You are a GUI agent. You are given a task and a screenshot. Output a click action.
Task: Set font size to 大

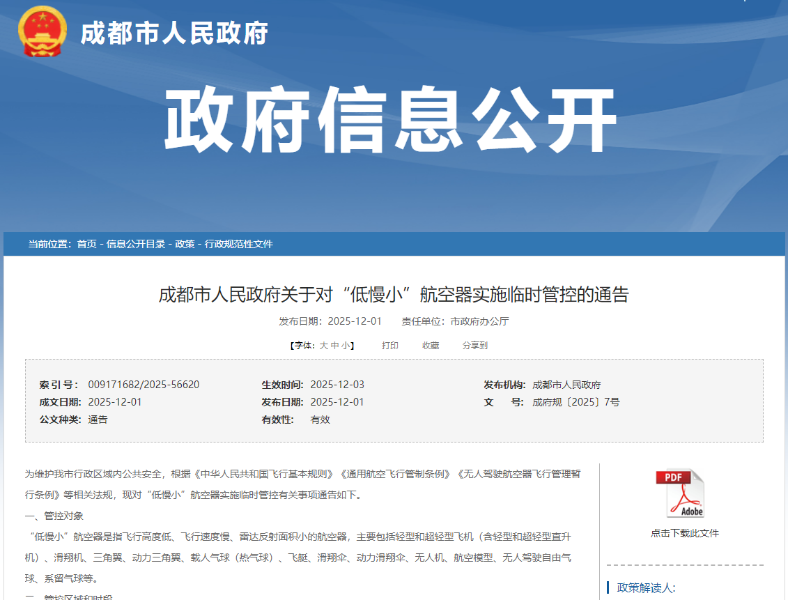pyautogui.click(x=323, y=346)
